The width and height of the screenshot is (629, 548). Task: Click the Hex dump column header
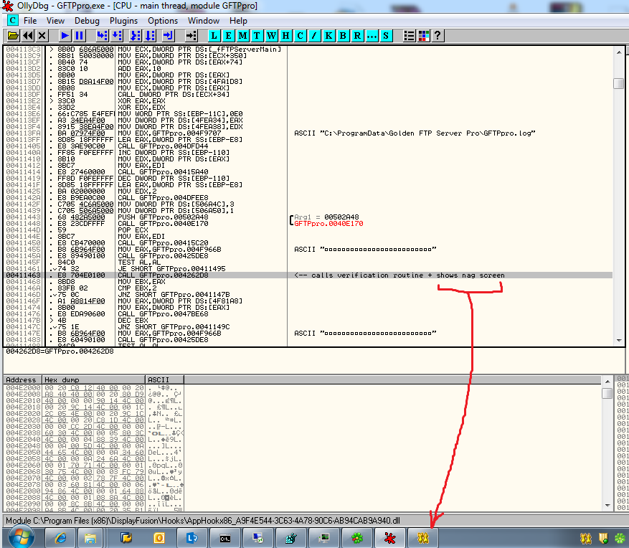[x=93, y=379]
